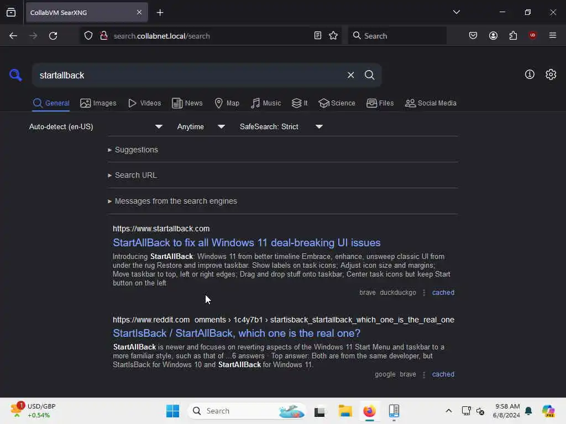Open the Windows Start menu

tap(172, 411)
